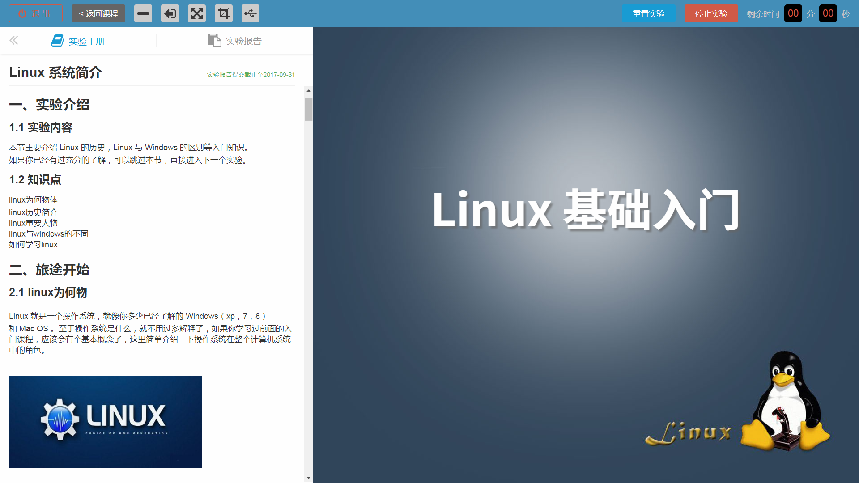Select the crop screenshot tool icon
This screenshot has width=859, height=483.
tap(224, 13)
